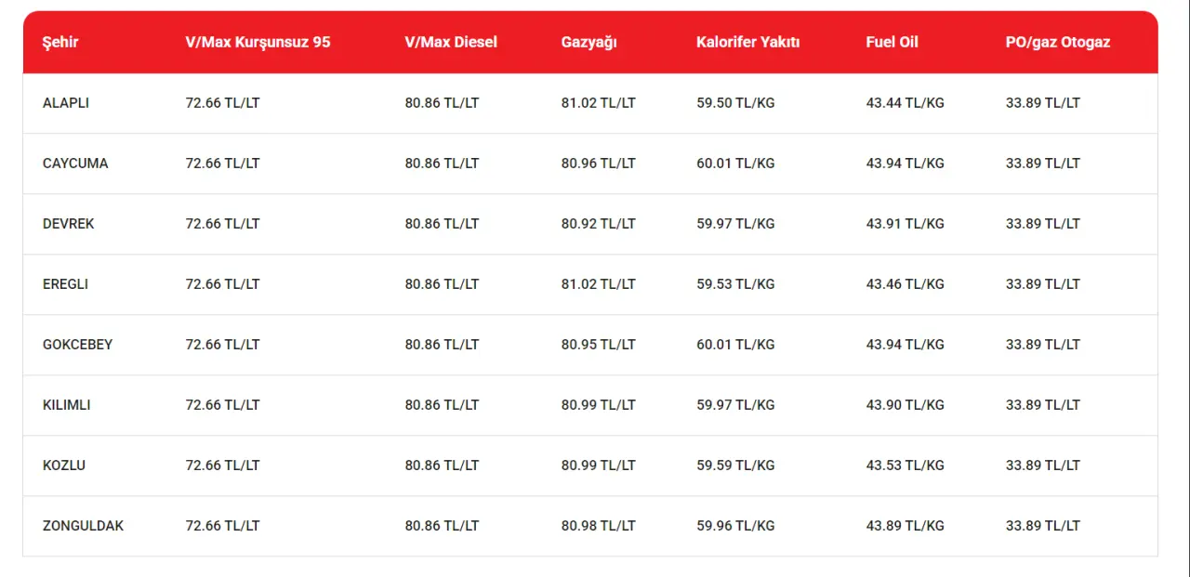Click the Kalorifer Yakıtı header
Image resolution: width=1190 pixels, height=577 pixels.
(x=748, y=43)
